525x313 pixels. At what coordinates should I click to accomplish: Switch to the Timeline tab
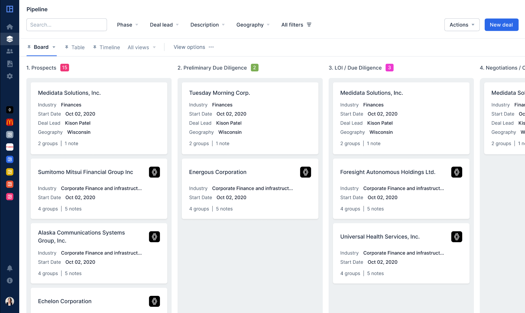coord(110,47)
